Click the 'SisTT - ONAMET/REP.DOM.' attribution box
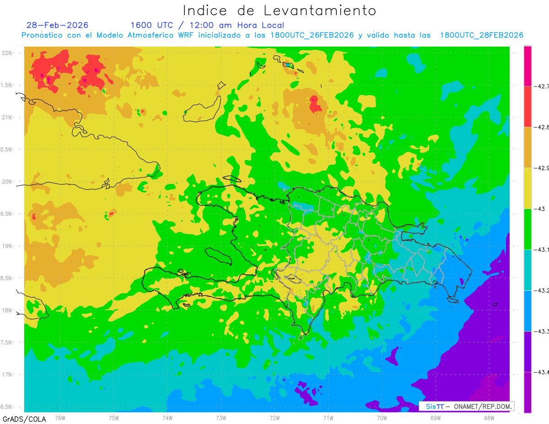549x424 pixels. (x=467, y=406)
